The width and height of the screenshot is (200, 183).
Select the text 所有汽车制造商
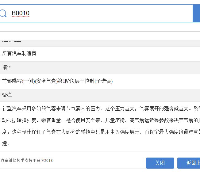tap(19, 54)
